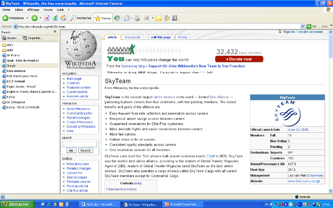Go to the Home page icon

[63, 18]
